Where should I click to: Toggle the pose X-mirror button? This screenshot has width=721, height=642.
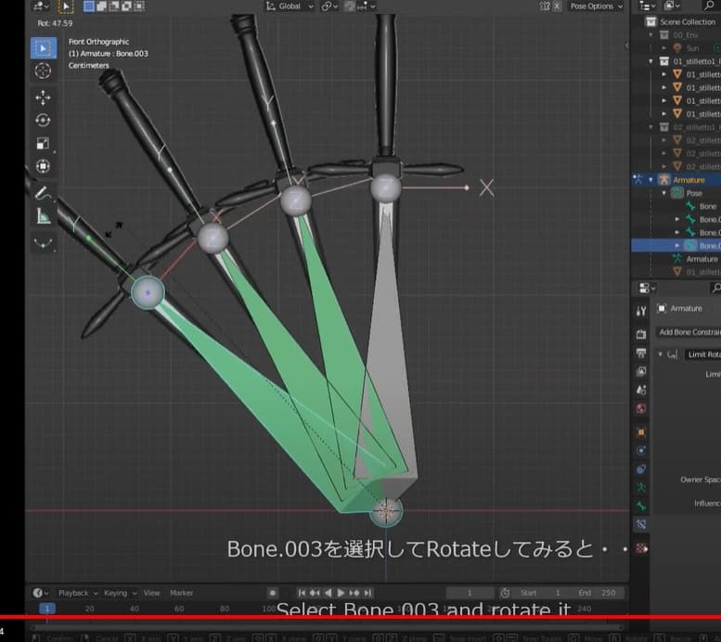click(x=557, y=6)
